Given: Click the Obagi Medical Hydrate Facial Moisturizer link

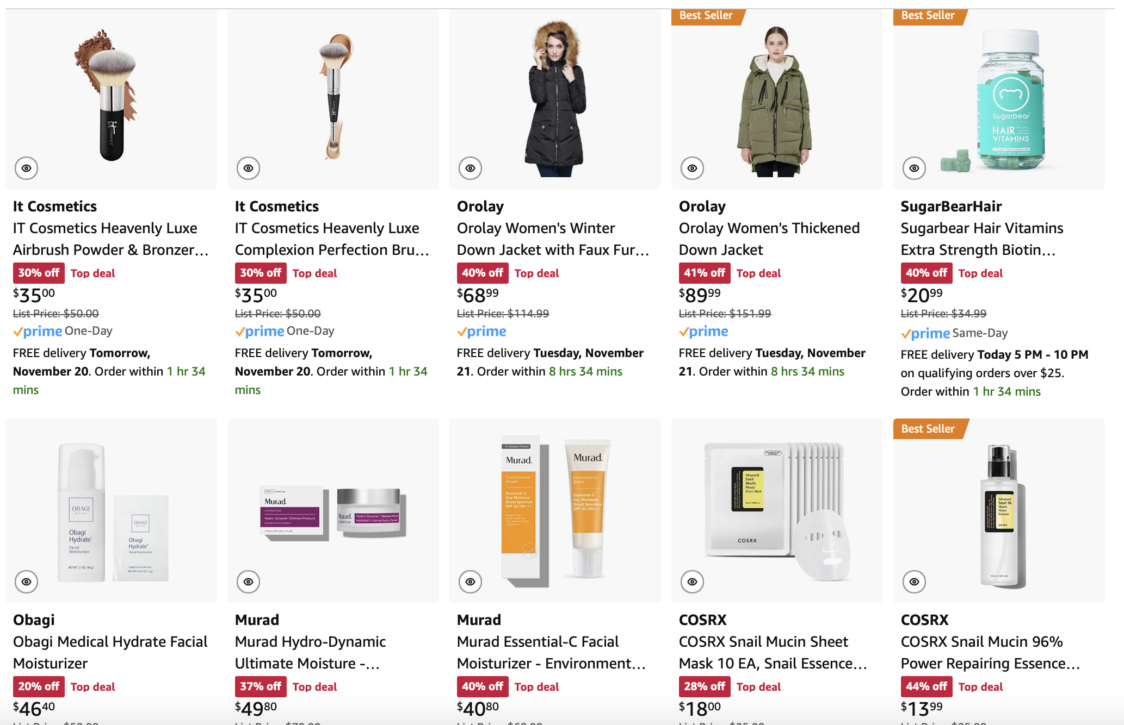Looking at the screenshot, I should click(110, 653).
